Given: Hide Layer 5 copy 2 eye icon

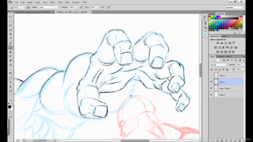Looking at the screenshot, I should tap(211, 88).
